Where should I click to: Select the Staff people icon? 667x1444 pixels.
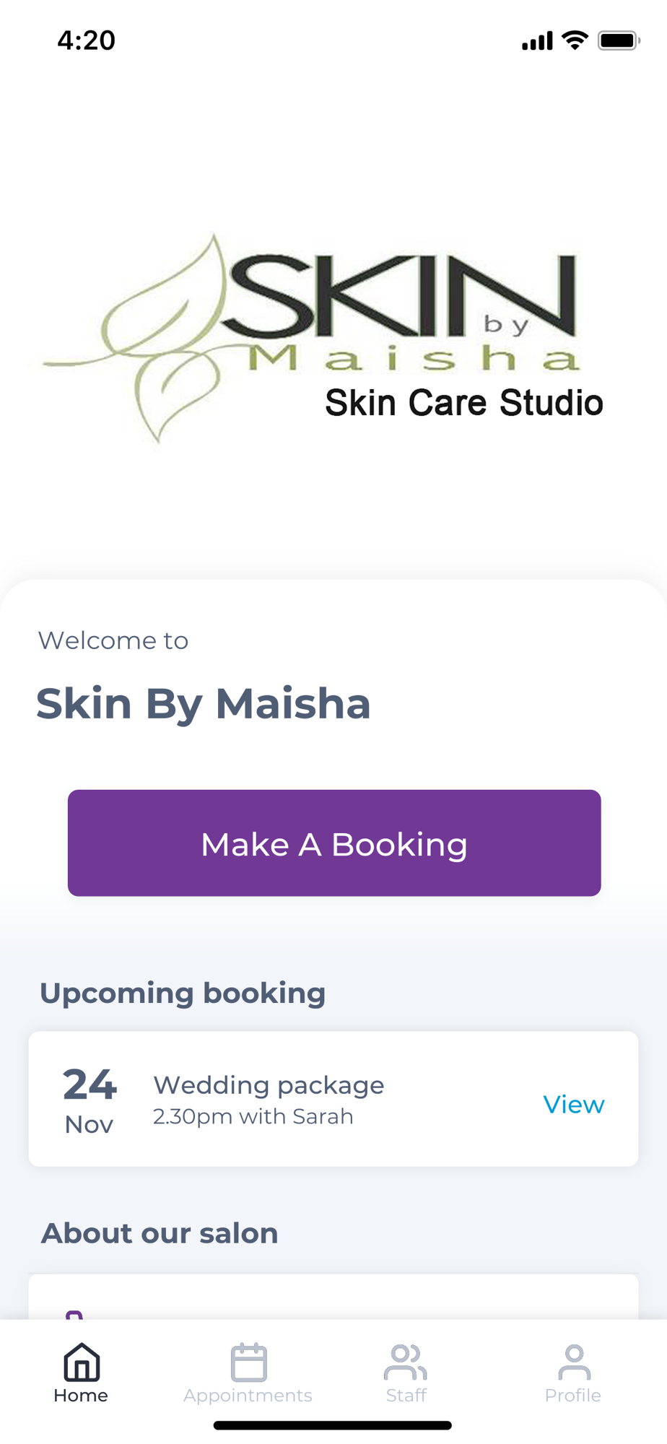[x=406, y=1362]
